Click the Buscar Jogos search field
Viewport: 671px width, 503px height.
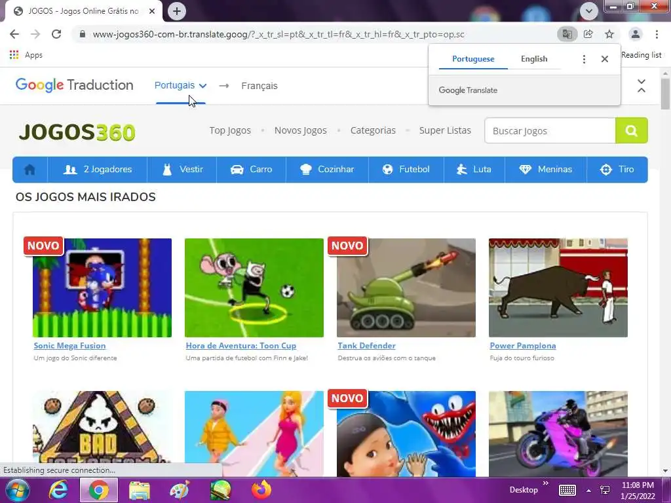[x=550, y=130]
